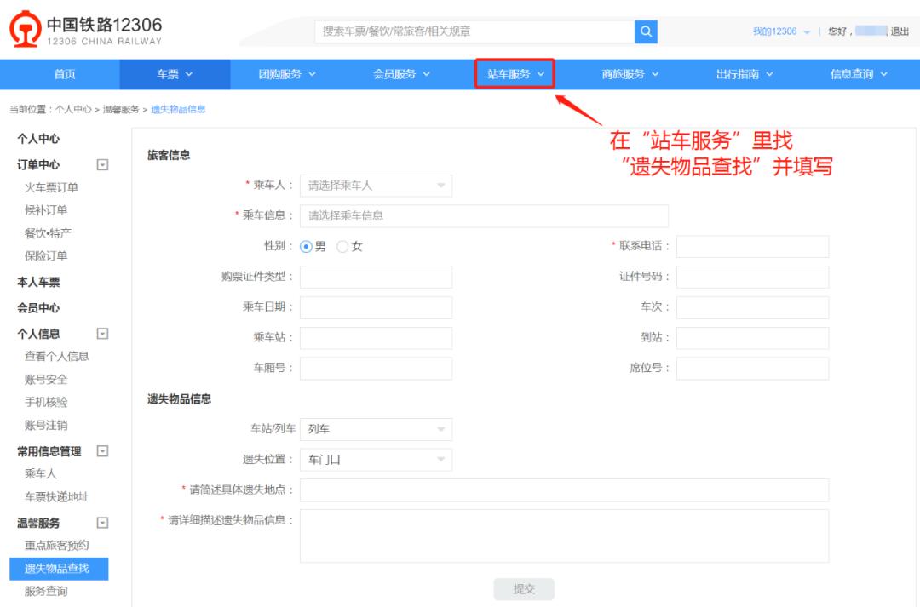The height and width of the screenshot is (607, 920).
Task: Open the 站车服务 navigation menu
Action: tap(514, 75)
